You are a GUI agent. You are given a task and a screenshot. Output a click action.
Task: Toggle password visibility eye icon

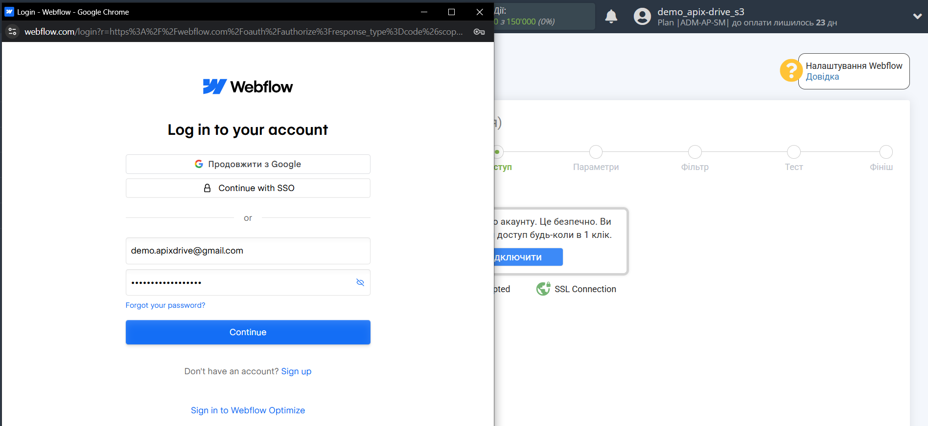pyautogui.click(x=360, y=282)
